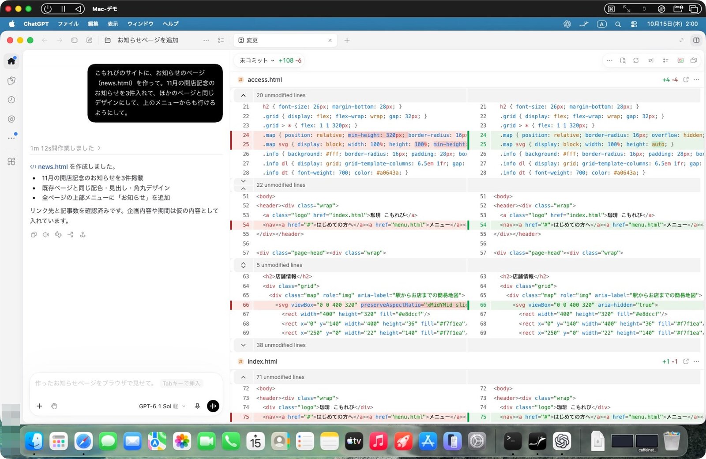The height and width of the screenshot is (459, 706).
Task: Open the 未コミット dropdown
Action: point(257,60)
